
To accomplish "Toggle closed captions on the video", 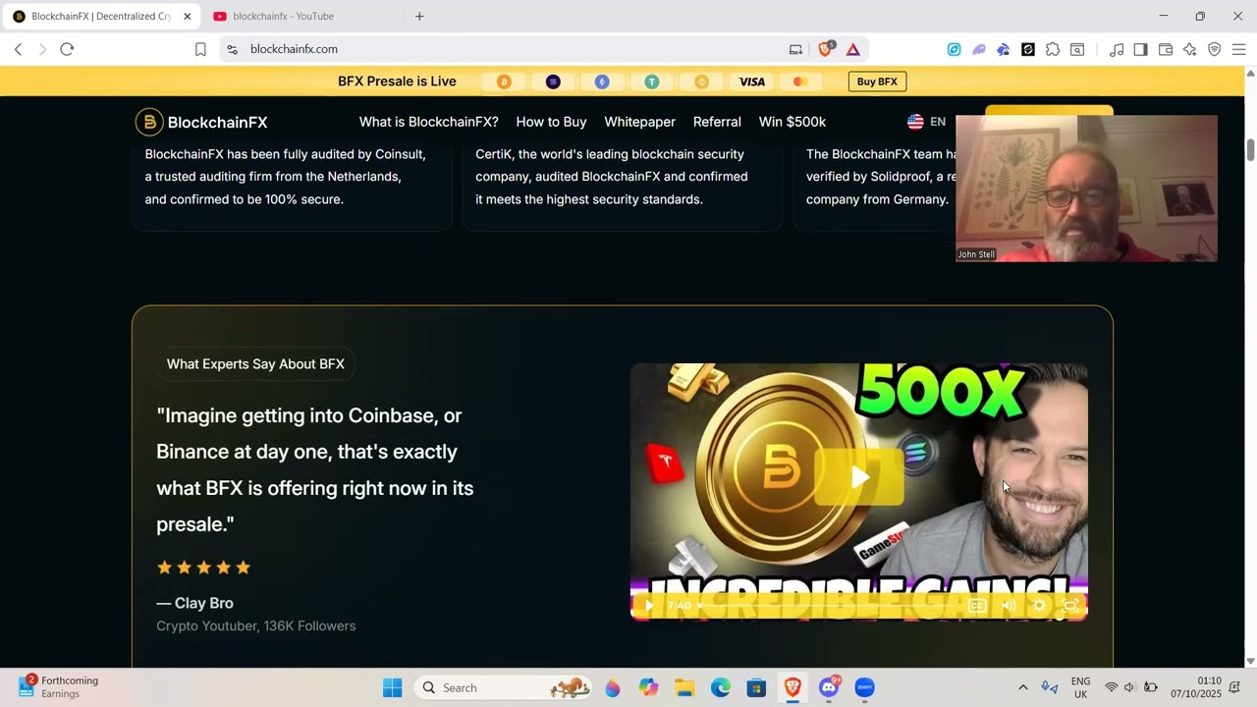I will pos(977,606).
